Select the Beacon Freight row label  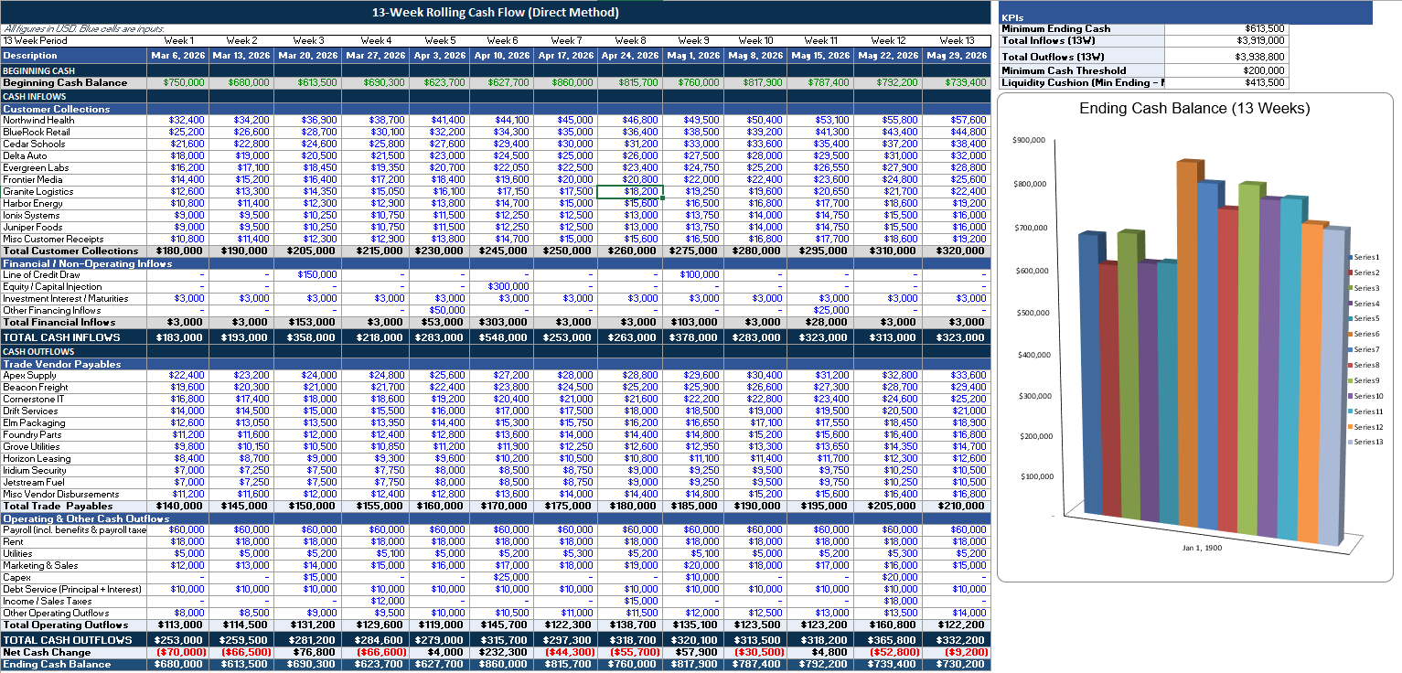(x=74, y=387)
